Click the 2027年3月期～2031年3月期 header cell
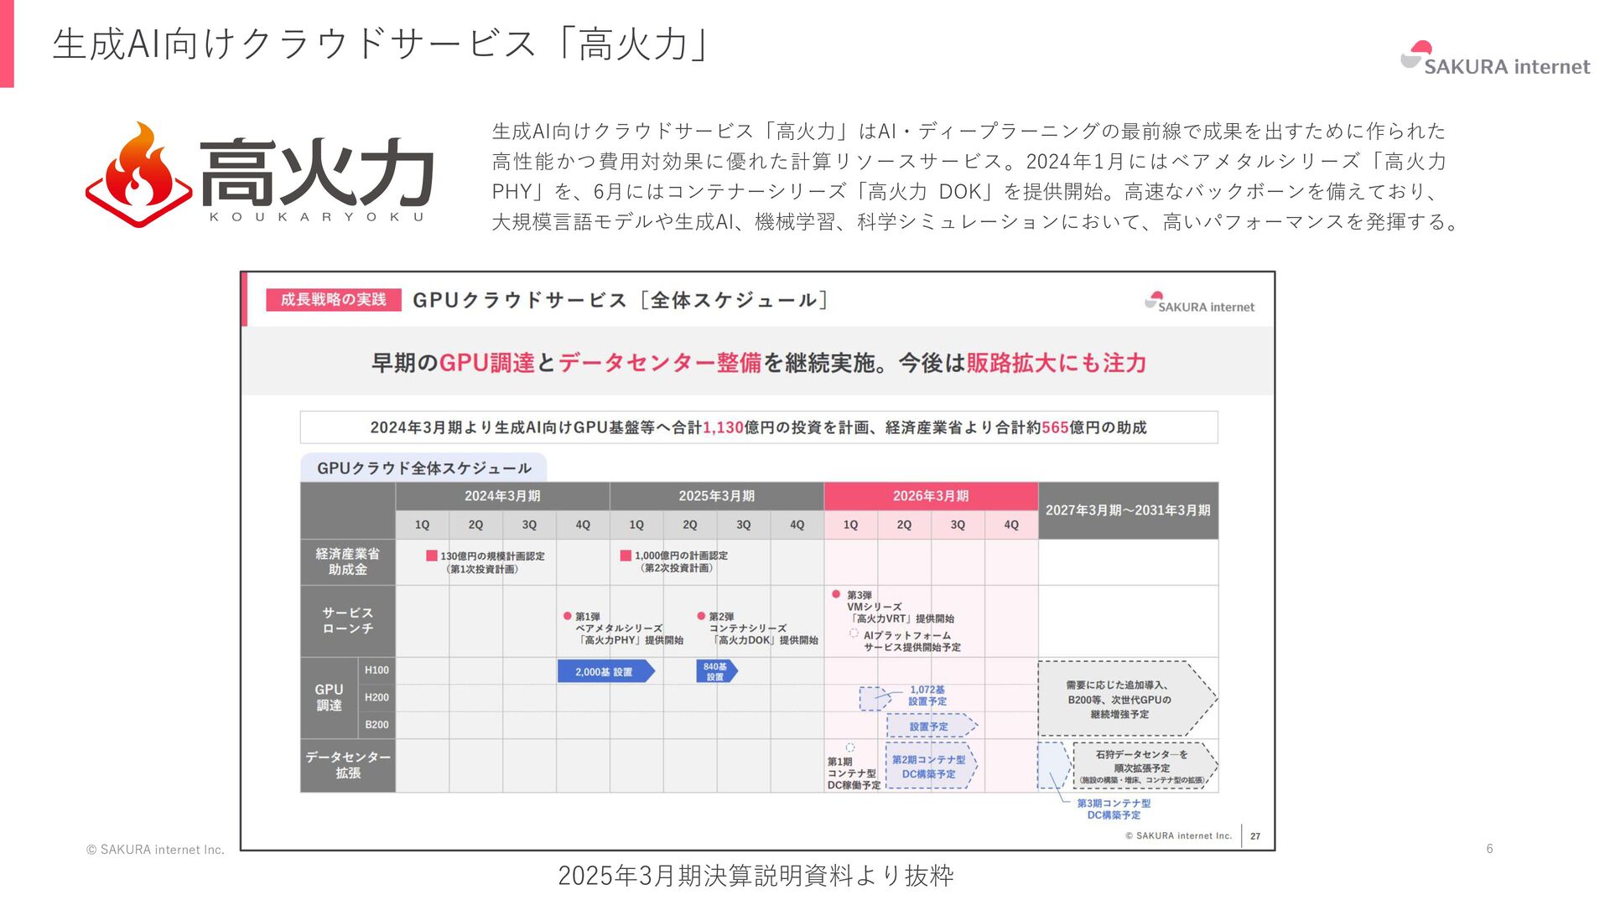This screenshot has height=905, width=1610. pos(1128,510)
